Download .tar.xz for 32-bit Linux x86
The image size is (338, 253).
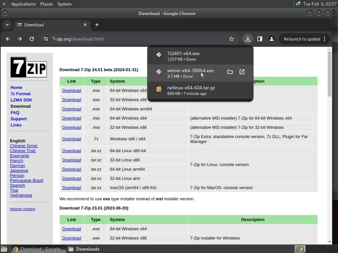point(72,160)
